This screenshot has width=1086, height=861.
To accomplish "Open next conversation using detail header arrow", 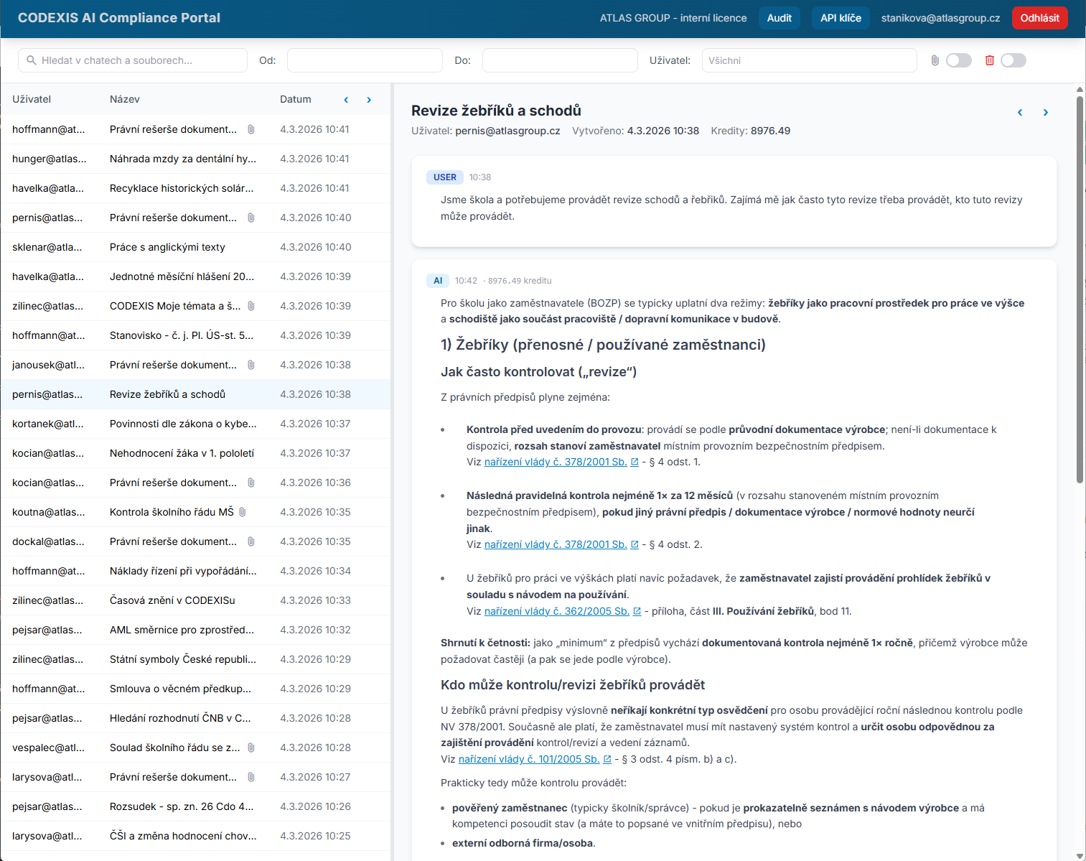I will coord(1045,113).
